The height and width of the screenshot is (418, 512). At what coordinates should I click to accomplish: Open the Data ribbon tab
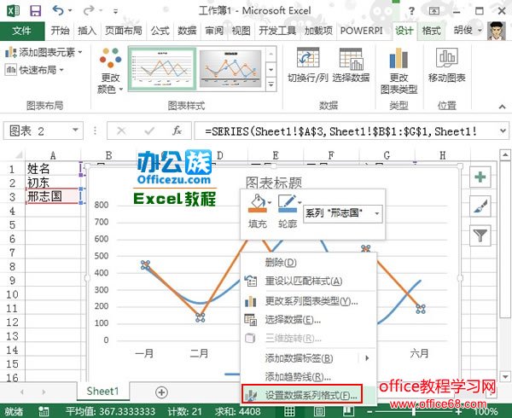click(x=187, y=31)
